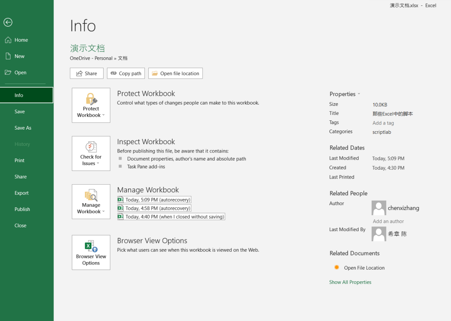Click the Add a tag field
The height and width of the screenshot is (321, 451).
pyautogui.click(x=383, y=123)
